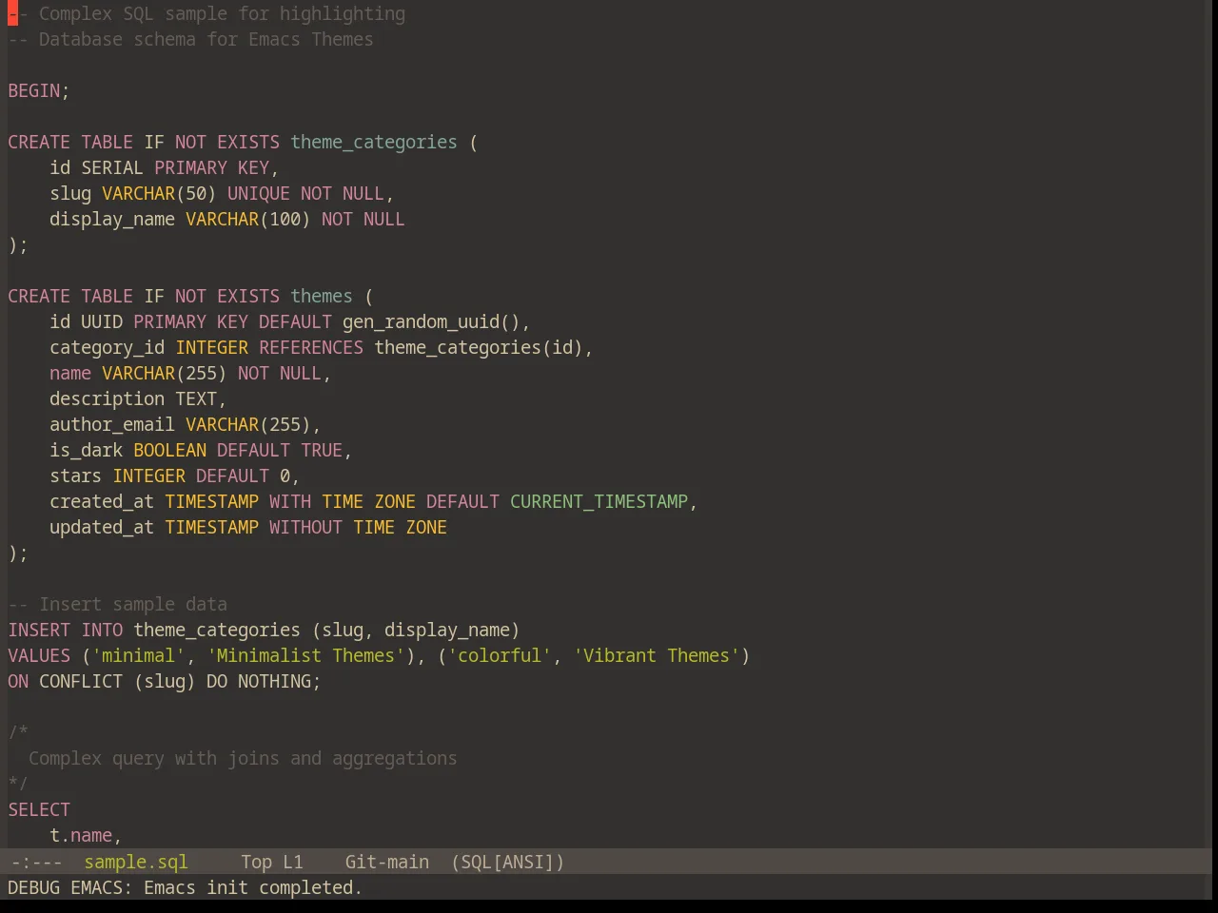The image size is (1218, 913).
Task: Click REFERENCES keyword on category_id line
Action: [311, 347]
